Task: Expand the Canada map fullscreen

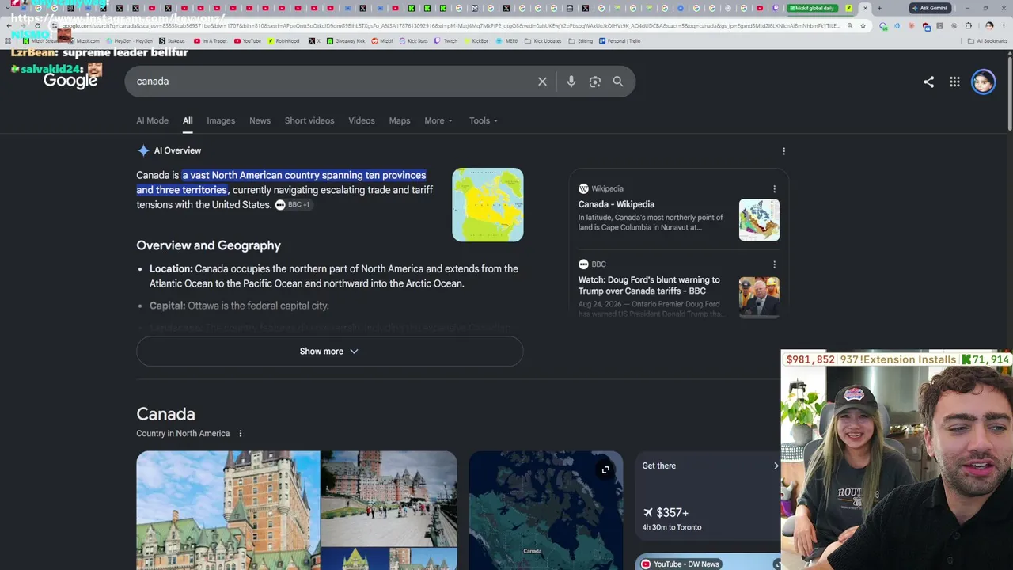Action: pos(605,469)
